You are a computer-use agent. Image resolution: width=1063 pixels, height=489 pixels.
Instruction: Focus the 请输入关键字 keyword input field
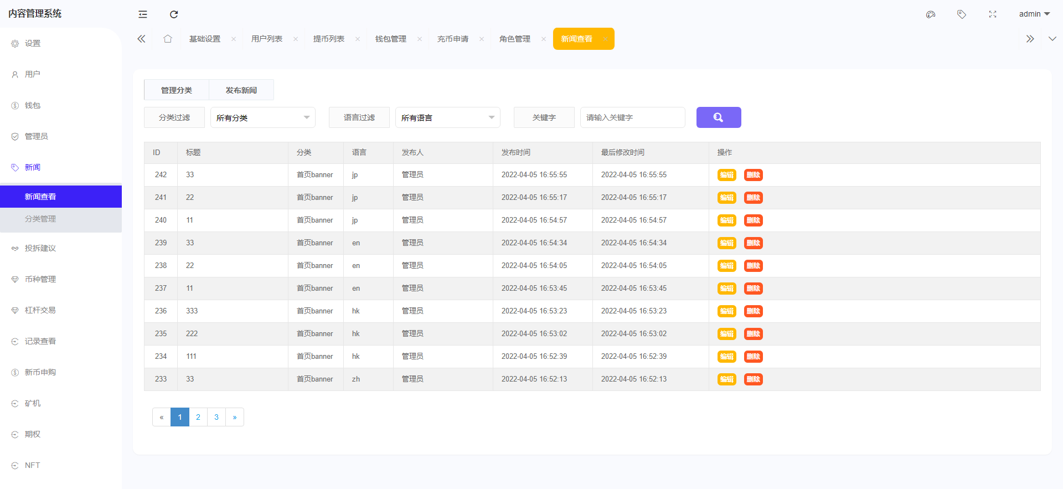tap(632, 117)
